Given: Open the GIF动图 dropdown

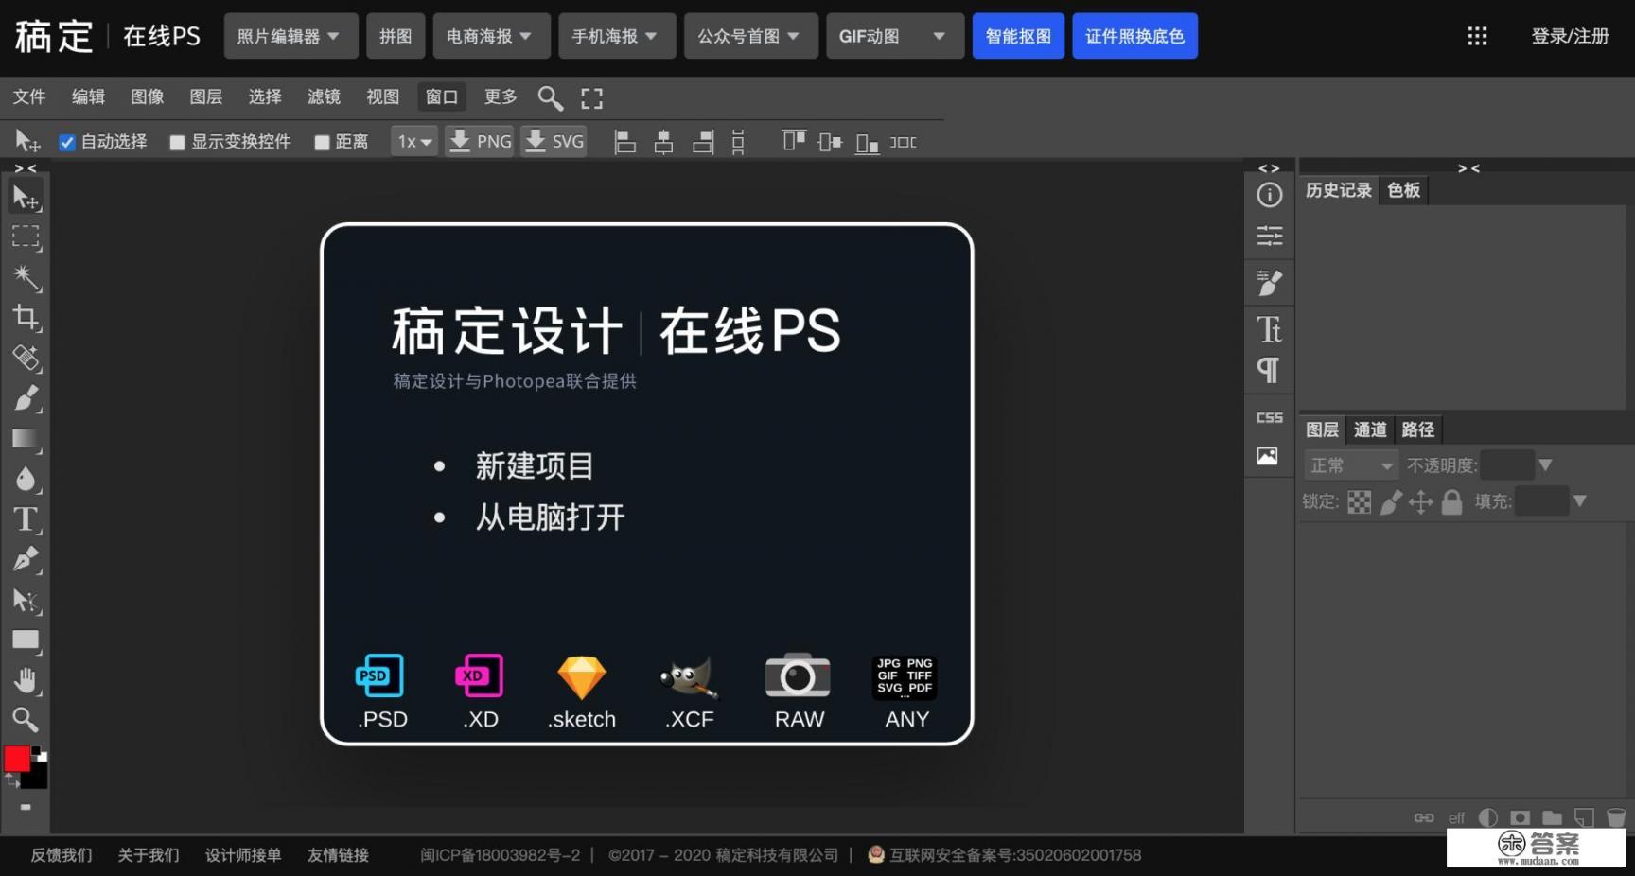Looking at the screenshot, I should [894, 36].
